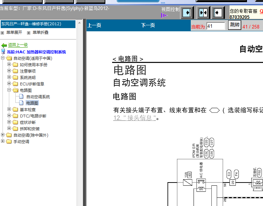Click the 东风日产--轩逸--维修手册(2012) header
The width and height of the screenshot is (263, 206).
coord(38,24)
